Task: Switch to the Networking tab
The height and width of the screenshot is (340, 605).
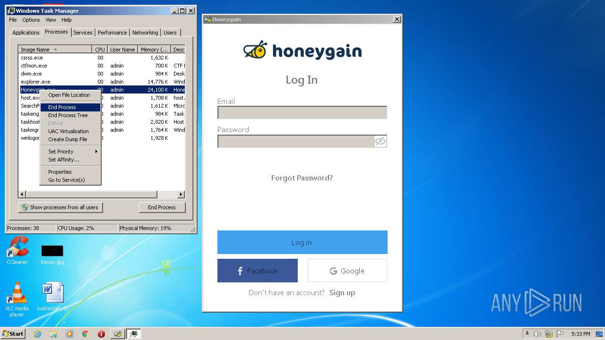Action: (145, 33)
